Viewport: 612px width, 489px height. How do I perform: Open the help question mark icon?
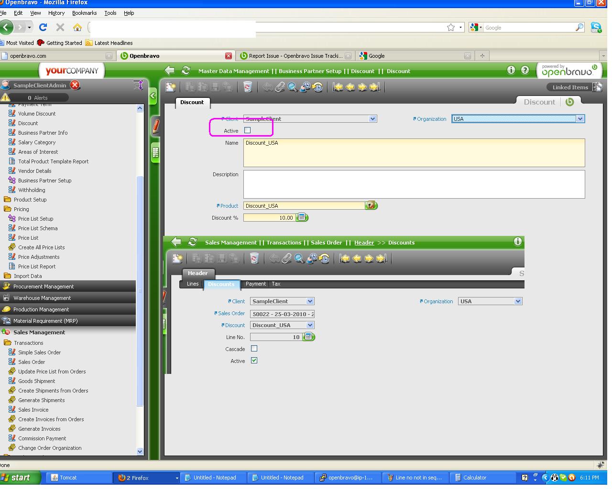[x=525, y=70]
